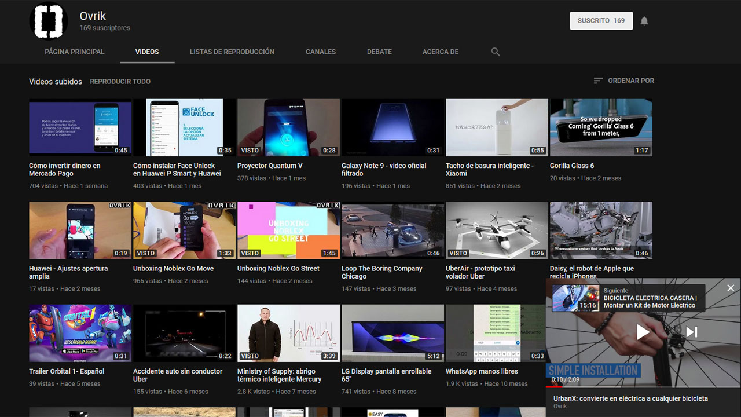The image size is (741, 417).
Task: Click the Face Unlock Huawei P Smart title
Action: 177,170
